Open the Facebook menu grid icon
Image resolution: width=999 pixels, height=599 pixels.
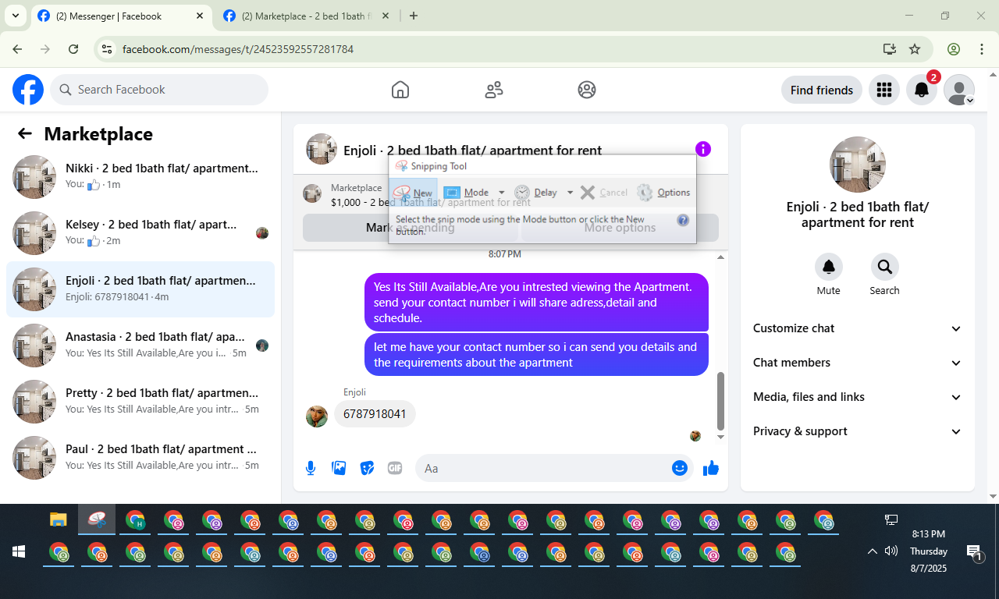tap(884, 90)
